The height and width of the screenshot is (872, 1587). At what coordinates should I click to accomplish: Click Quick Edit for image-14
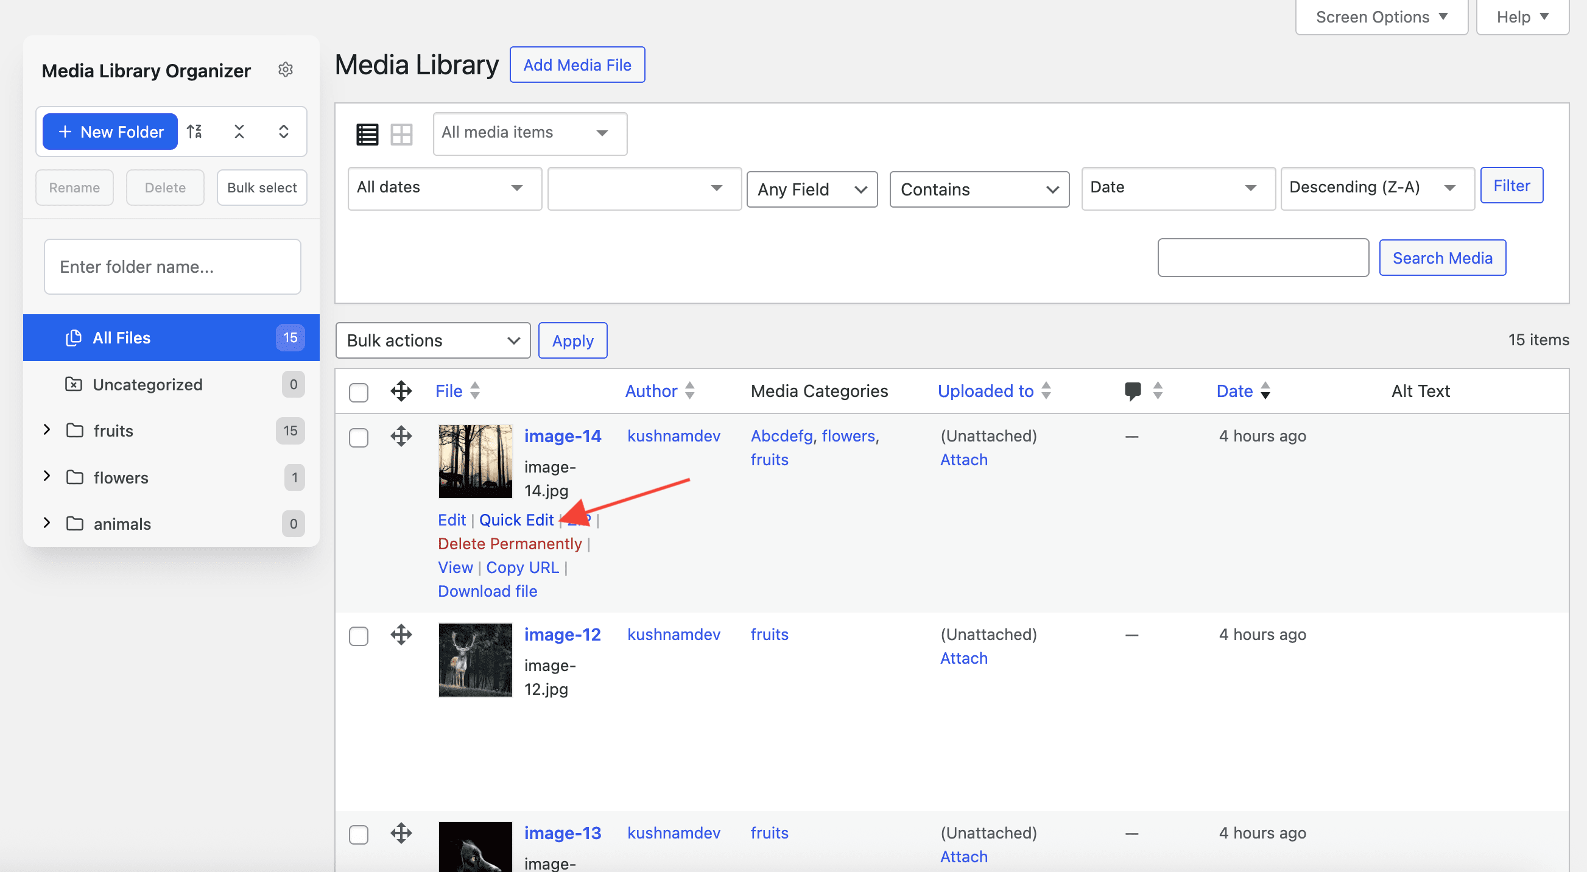[516, 520]
